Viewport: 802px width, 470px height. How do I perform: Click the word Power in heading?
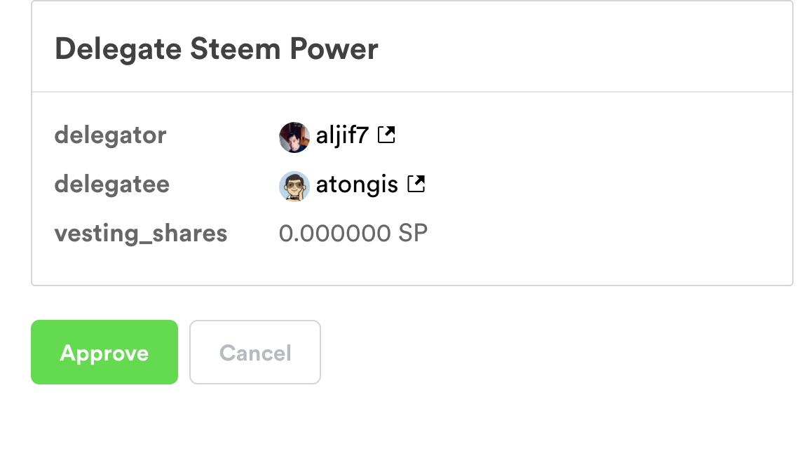click(334, 49)
